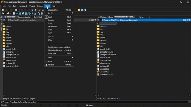Click right panel horizontal scrollbar left arrow
This screenshot has width=191, height=107.
(x=98, y=96)
